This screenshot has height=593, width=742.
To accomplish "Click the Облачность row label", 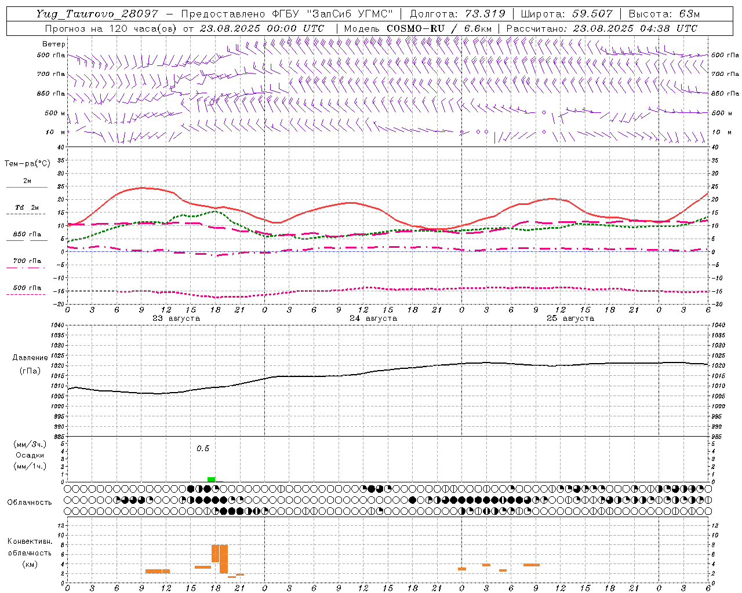I will click(x=30, y=503).
